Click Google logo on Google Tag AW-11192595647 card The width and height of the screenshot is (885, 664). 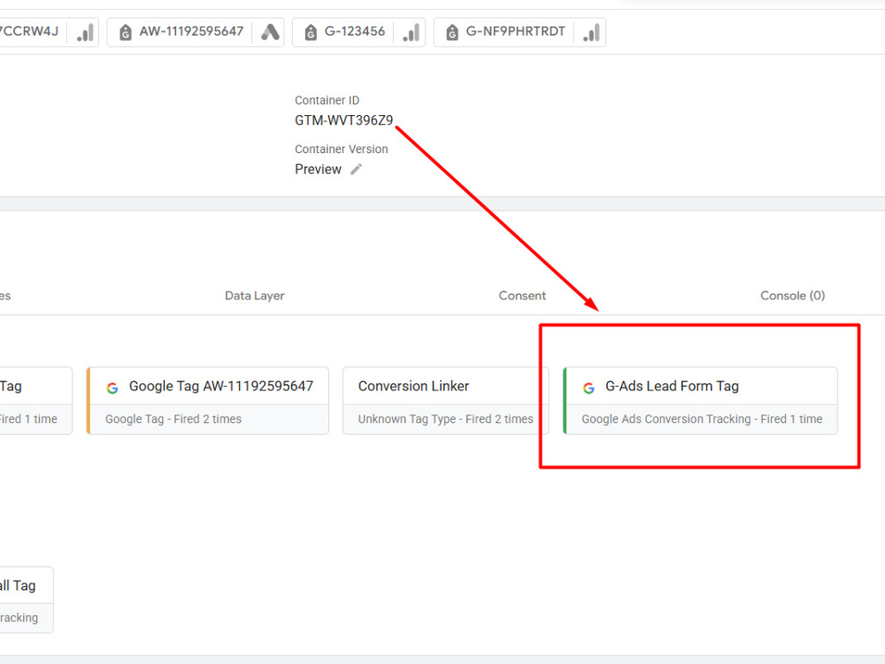click(x=112, y=388)
